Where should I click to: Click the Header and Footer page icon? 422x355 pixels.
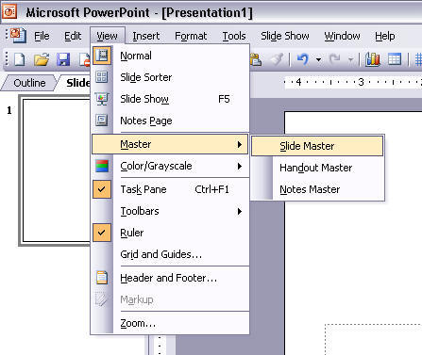point(102,278)
